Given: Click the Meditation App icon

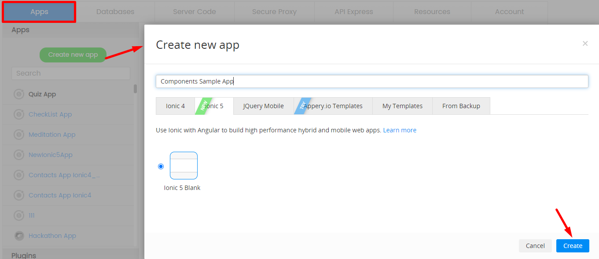Looking at the screenshot, I should [x=19, y=135].
